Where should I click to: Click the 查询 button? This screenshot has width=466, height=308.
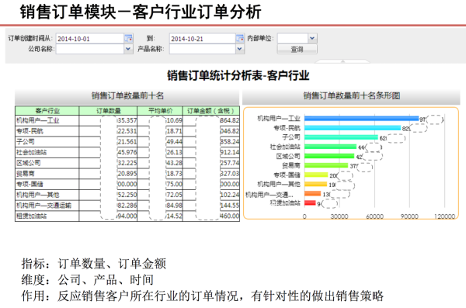click(x=297, y=50)
